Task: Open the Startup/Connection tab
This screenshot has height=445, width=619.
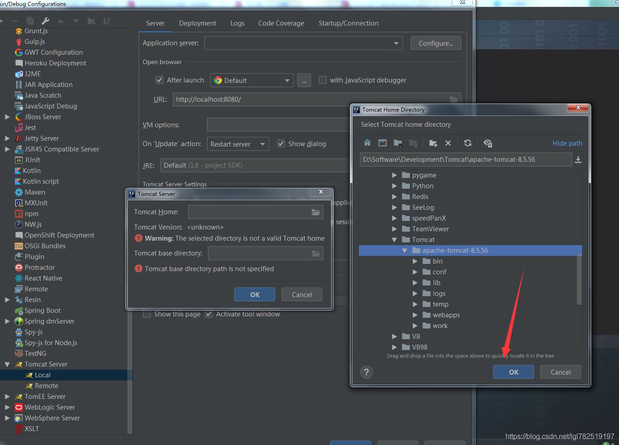Action: tap(348, 23)
